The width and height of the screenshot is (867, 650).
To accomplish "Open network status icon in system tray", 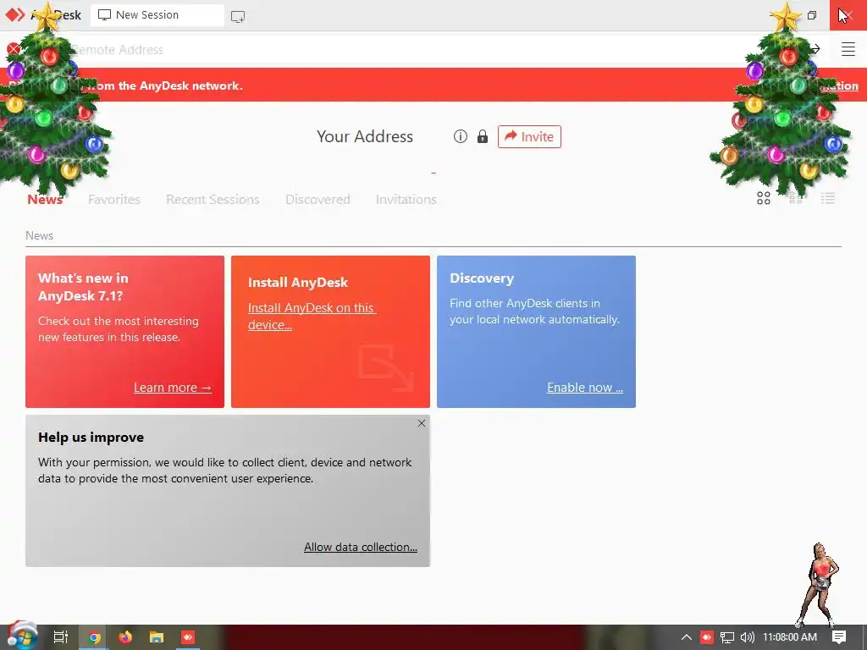I will [x=727, y=637].
